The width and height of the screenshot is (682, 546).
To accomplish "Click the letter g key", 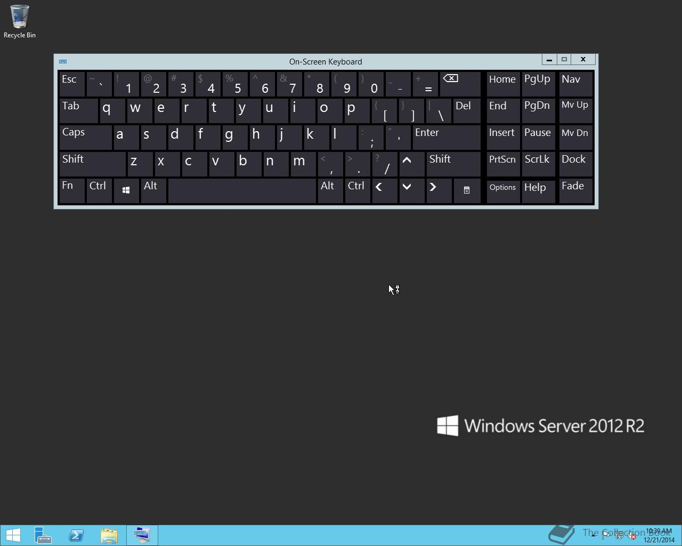I will click(x=235, y=138).
